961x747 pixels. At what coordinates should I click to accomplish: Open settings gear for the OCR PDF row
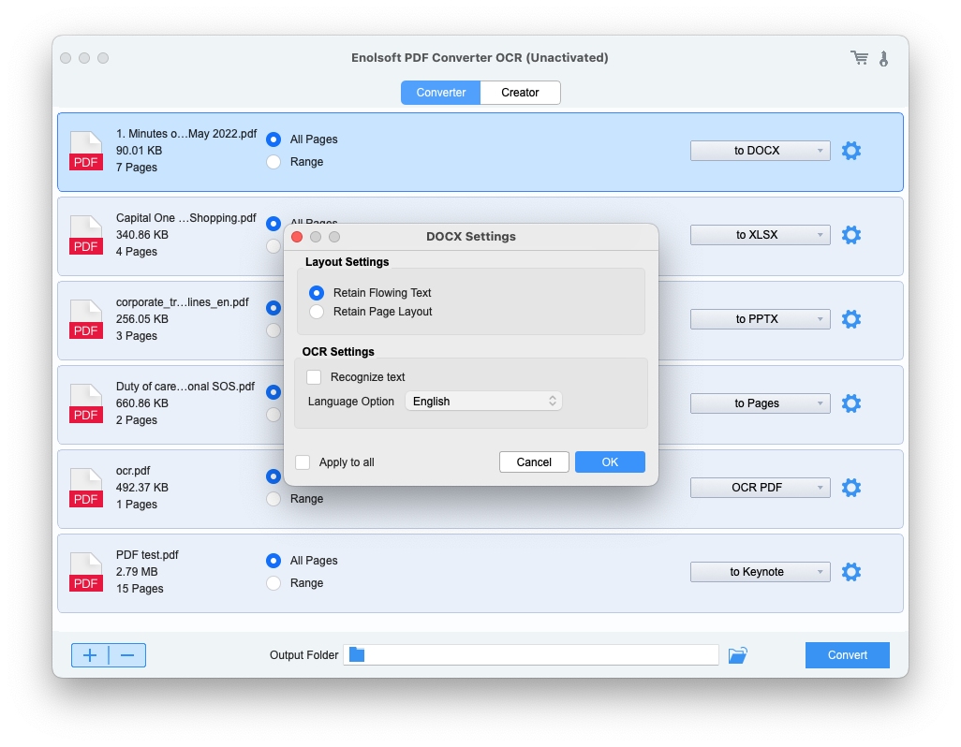click(x=850, y=488)
